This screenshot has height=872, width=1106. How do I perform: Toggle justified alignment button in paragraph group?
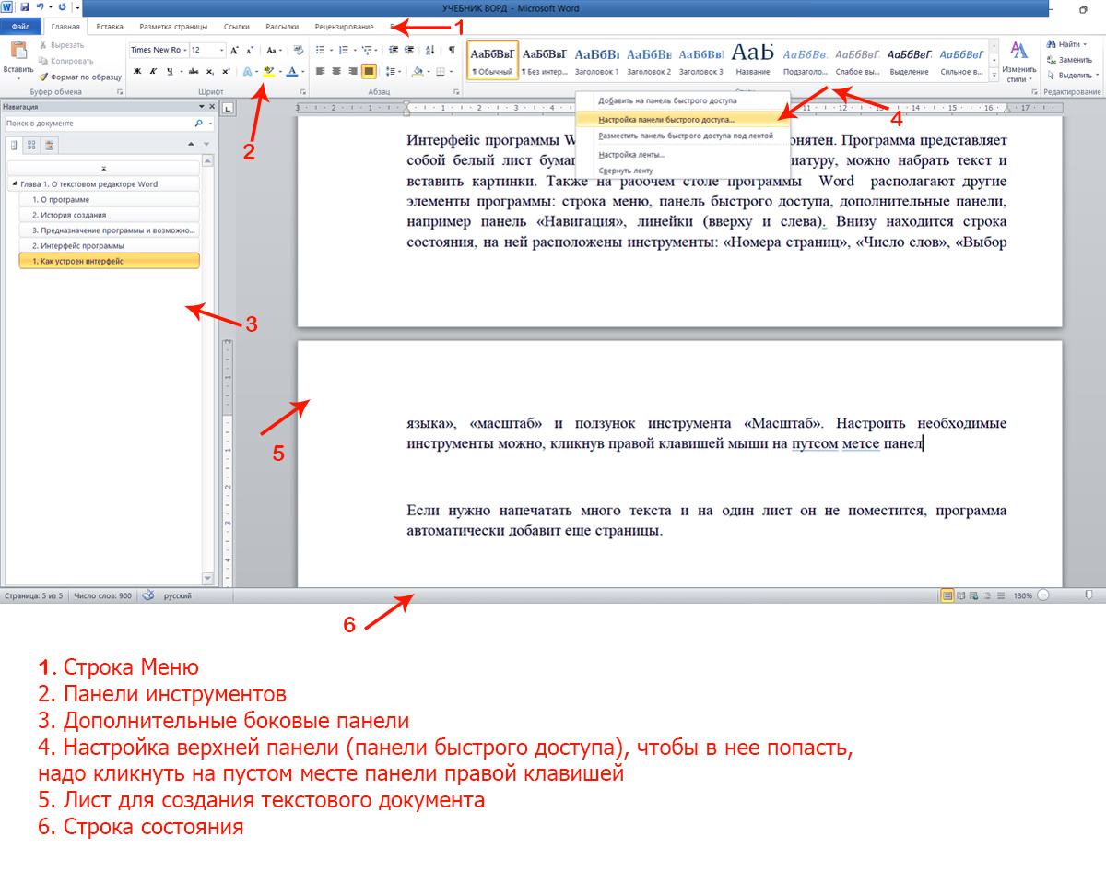click(369, 71)
